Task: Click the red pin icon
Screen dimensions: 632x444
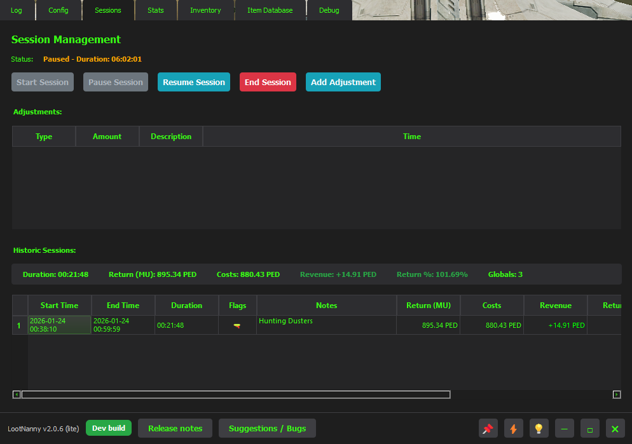Action: (x=488, y=428)
